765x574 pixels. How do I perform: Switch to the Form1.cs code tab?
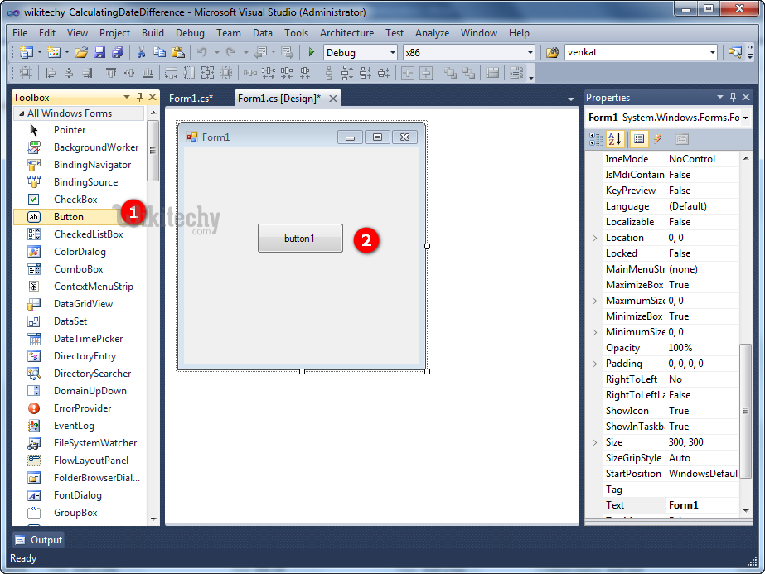[191, 99]
